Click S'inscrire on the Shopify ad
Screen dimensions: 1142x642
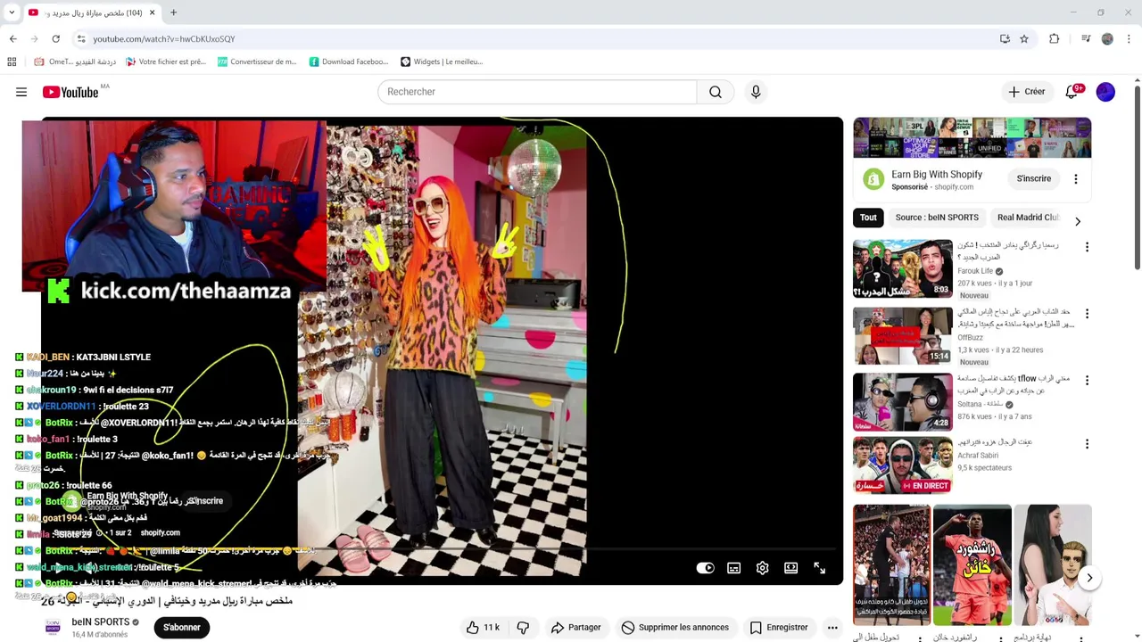[1034, 179]
